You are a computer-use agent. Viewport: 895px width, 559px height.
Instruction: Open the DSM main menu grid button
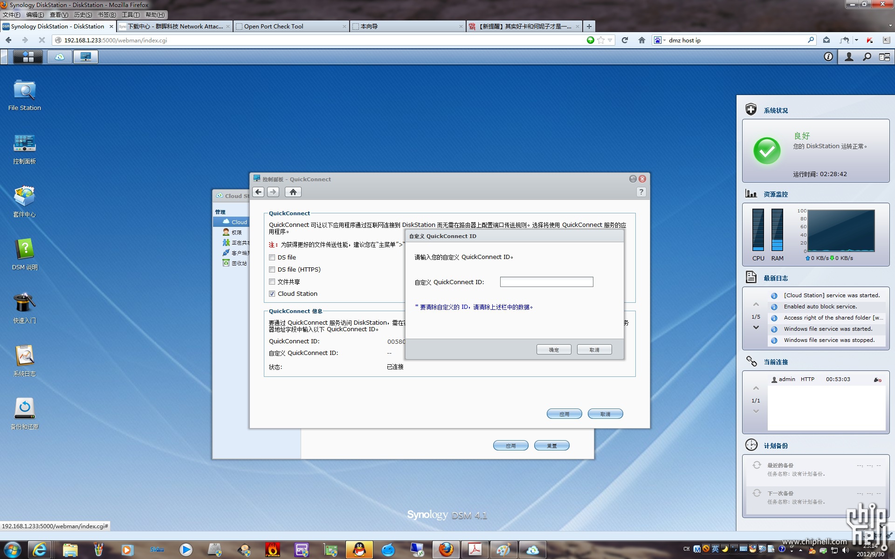28,57
